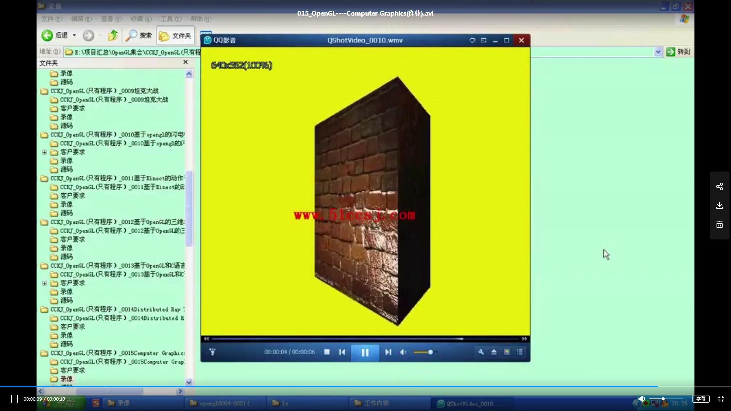Open the 后退 history dropdown arrow
Viewport: 731px width, 411px height.
(74, 35)
